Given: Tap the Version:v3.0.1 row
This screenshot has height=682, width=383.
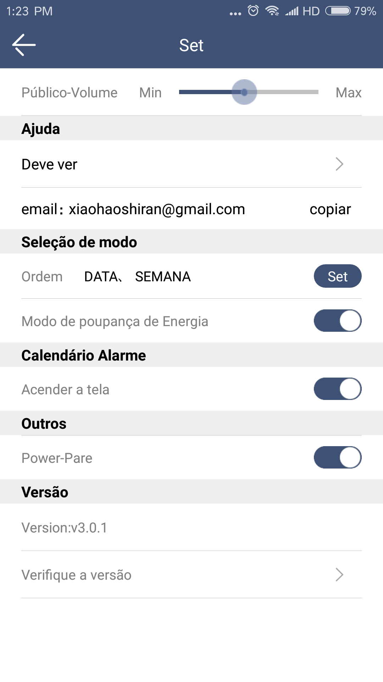Looking at the screenshot, I should (191, 527).
